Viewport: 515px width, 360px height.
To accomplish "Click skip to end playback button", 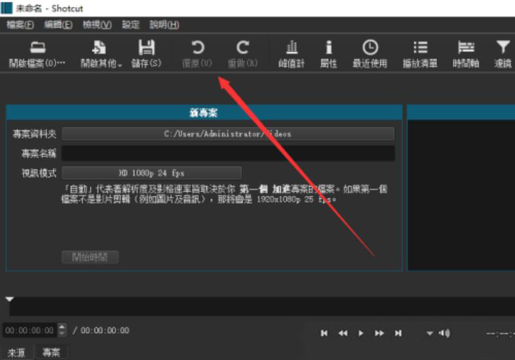I will [398, 333].
